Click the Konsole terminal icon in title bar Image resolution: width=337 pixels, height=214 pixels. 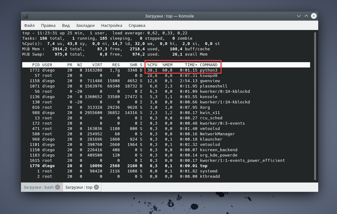click(26, 16)
